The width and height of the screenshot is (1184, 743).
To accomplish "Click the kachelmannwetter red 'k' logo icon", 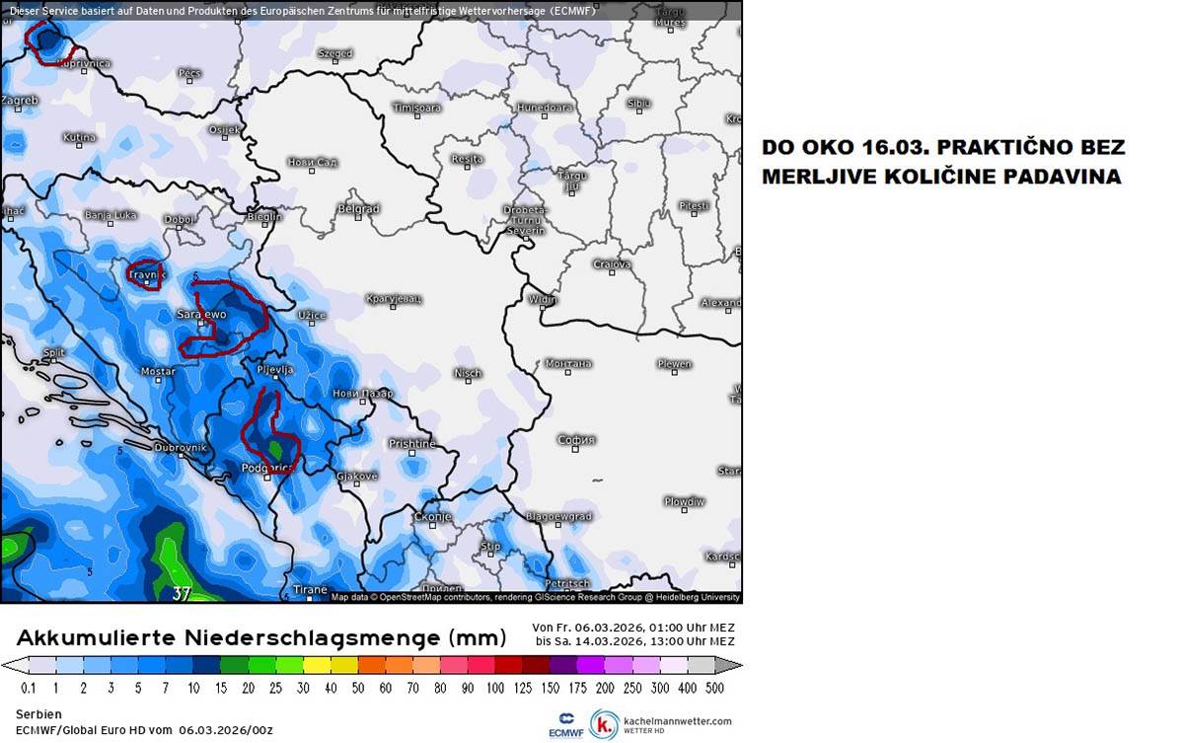I will tap(604, 724).
